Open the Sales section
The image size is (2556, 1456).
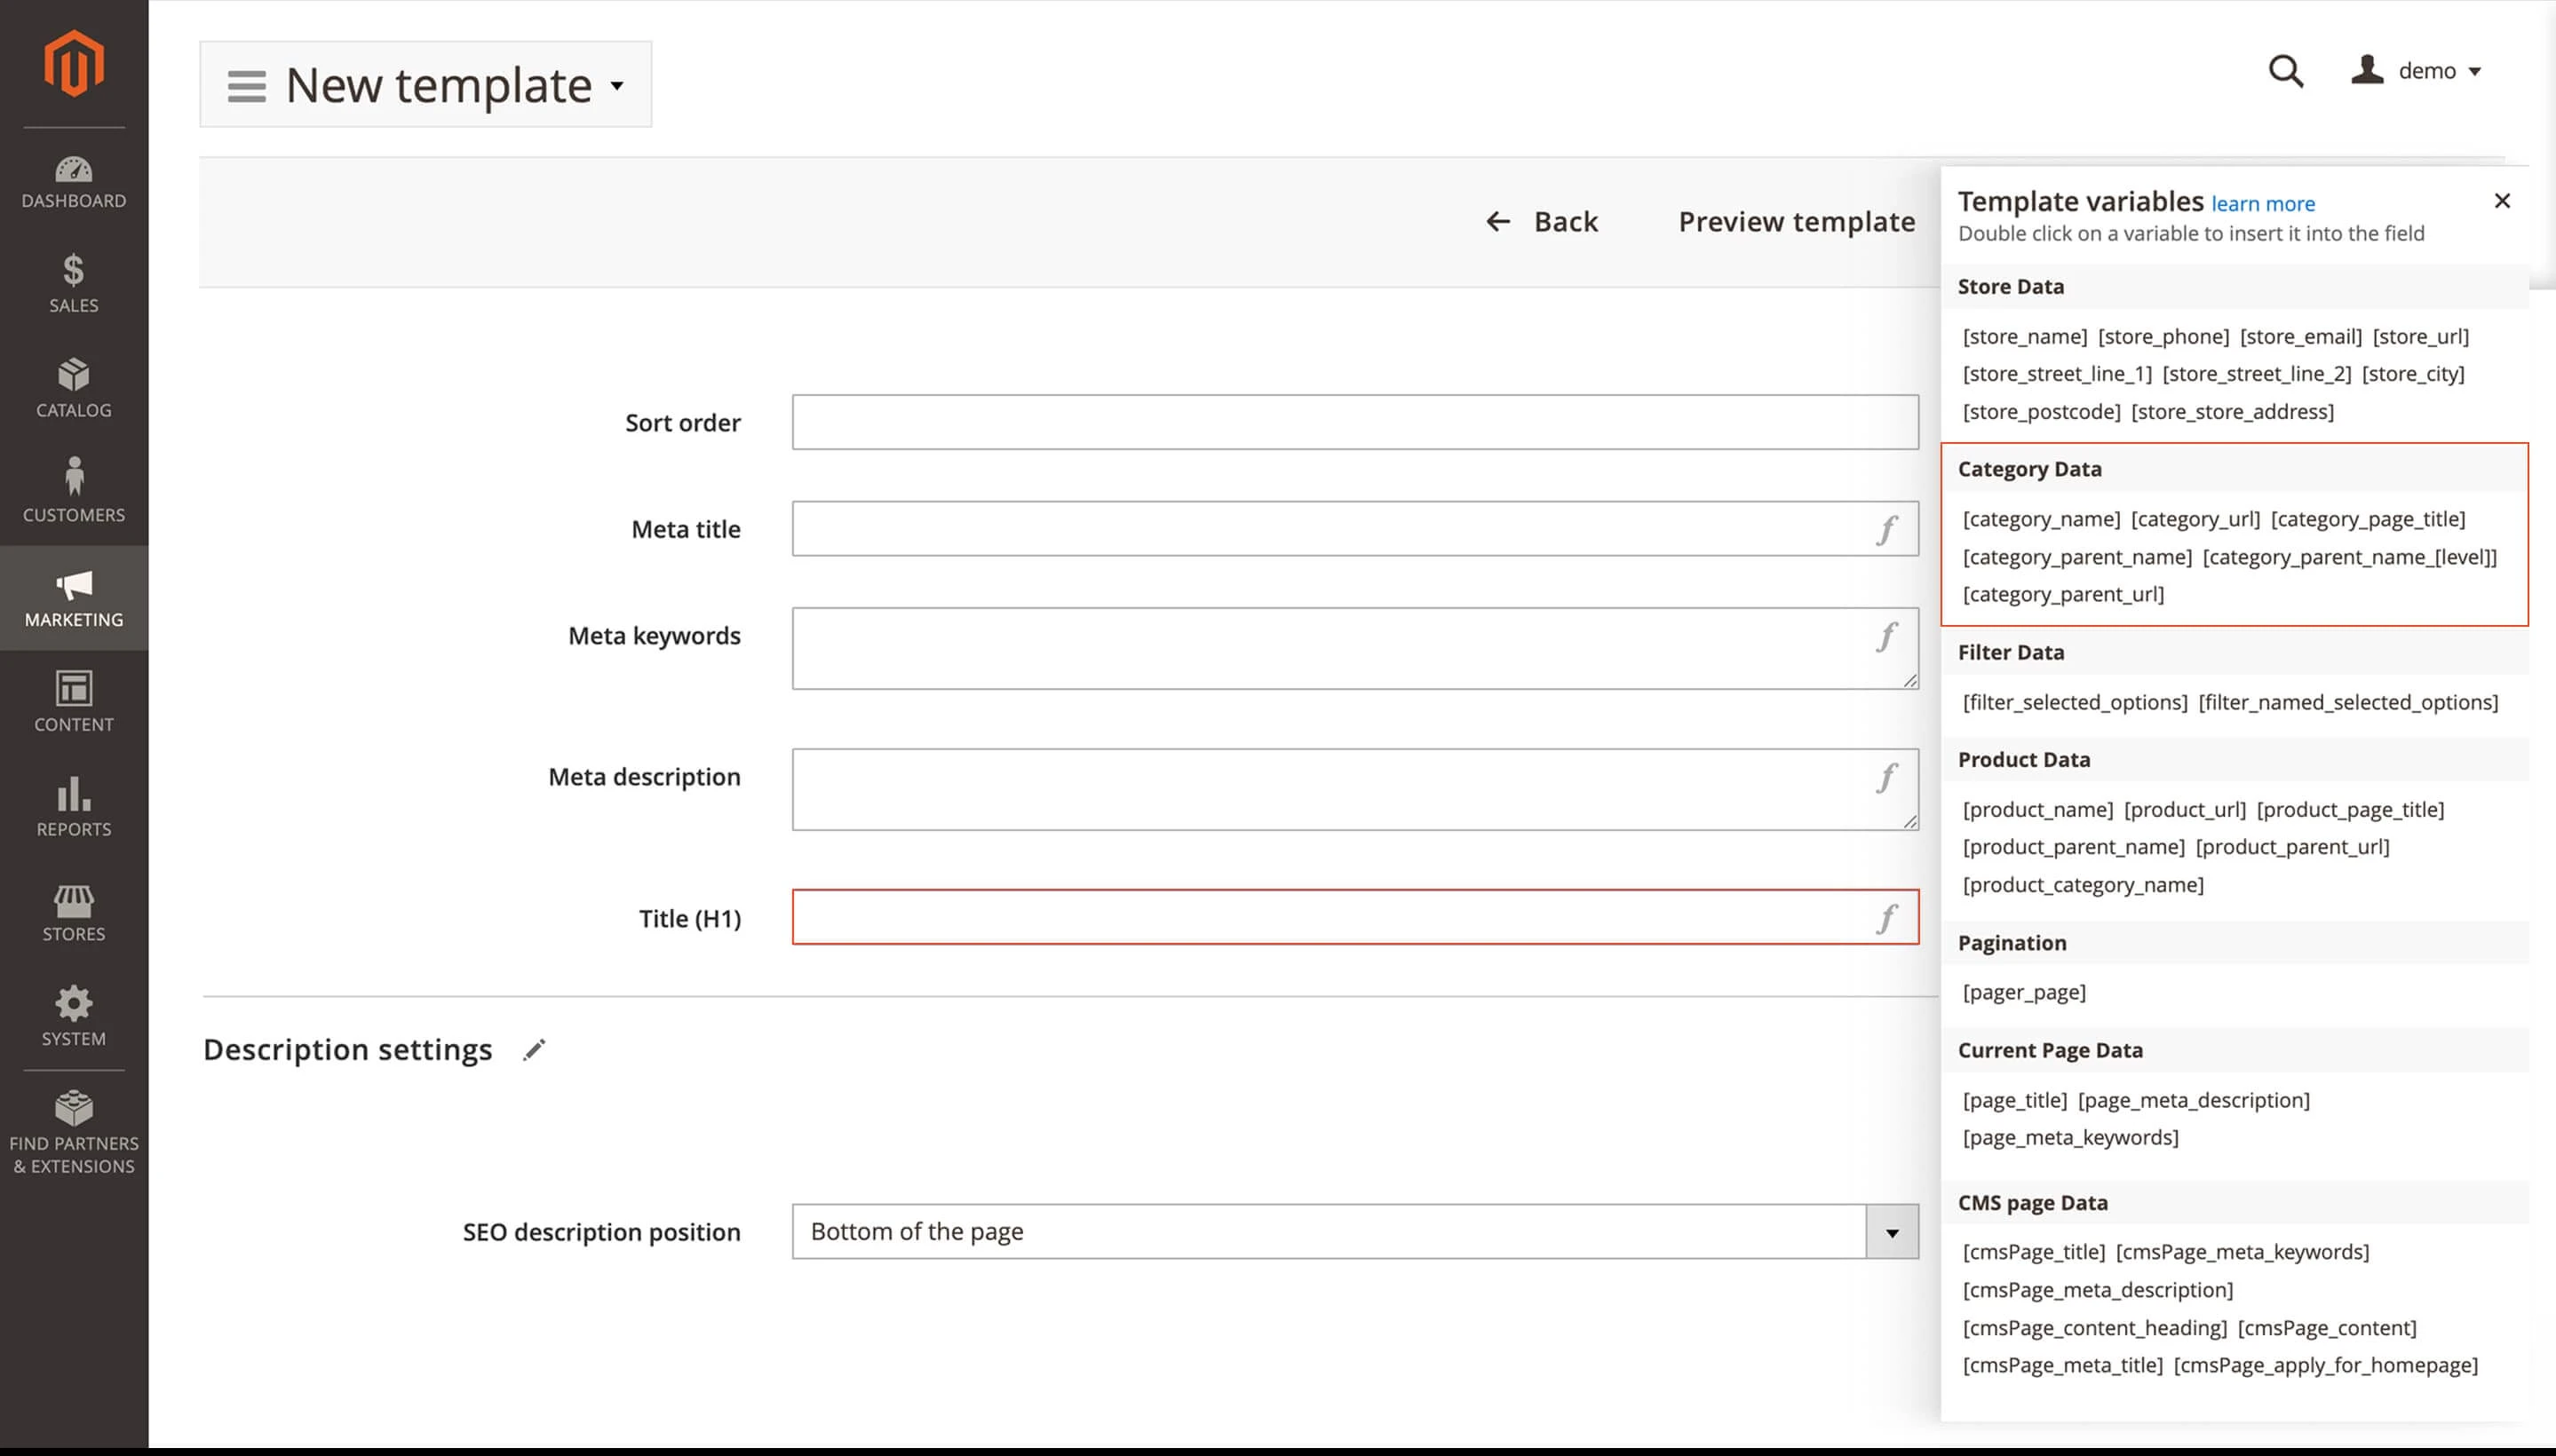tap(73, 287)
